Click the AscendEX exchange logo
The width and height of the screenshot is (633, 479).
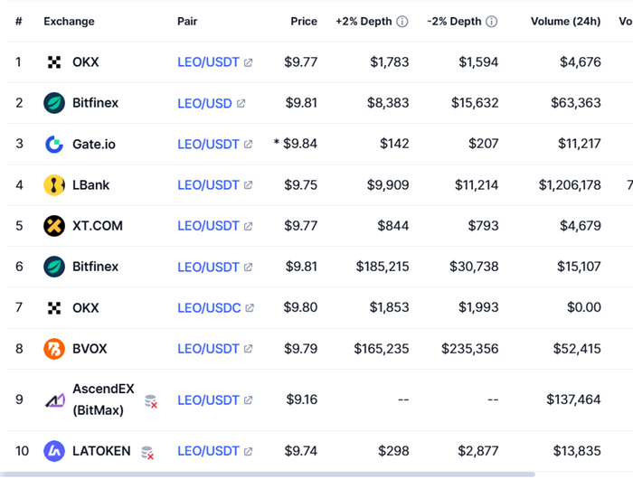[x=54, y=399]
